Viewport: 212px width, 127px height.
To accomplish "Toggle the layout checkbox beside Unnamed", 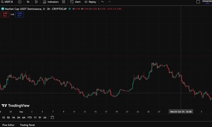I will (x=198, y=2).
